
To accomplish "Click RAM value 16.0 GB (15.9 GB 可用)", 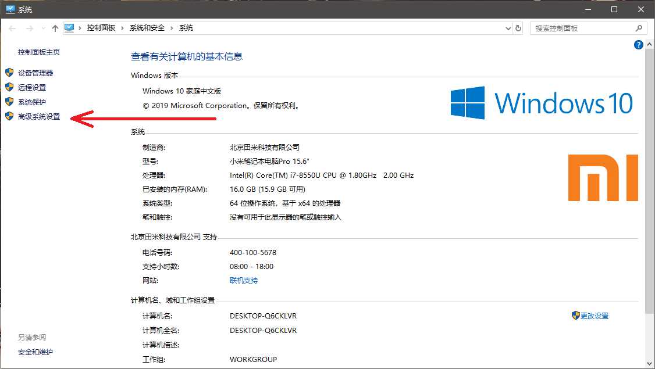I will click(x=268, y=189).
